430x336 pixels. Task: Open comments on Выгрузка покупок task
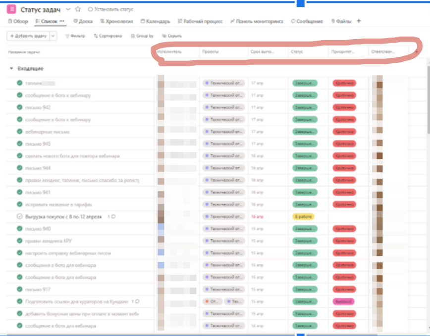pyautogui.click(x=113, y=217)
